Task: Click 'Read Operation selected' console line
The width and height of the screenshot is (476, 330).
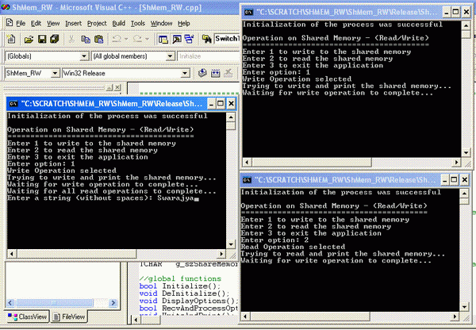Action: point(293,247)
